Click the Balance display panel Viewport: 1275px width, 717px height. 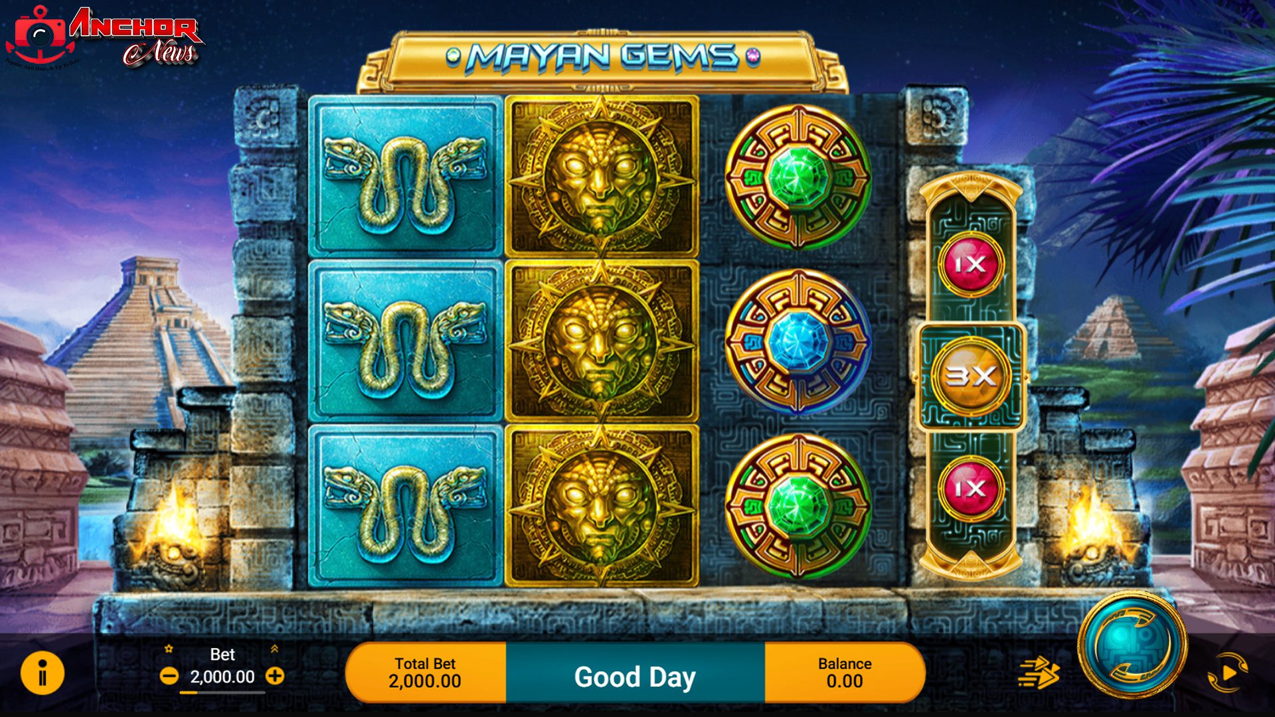coord(845,673)
